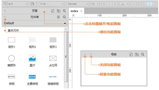This screenshot has height=90, width=159.
Task: Toggle italic text formatting
Action: [x=109, y=4]
